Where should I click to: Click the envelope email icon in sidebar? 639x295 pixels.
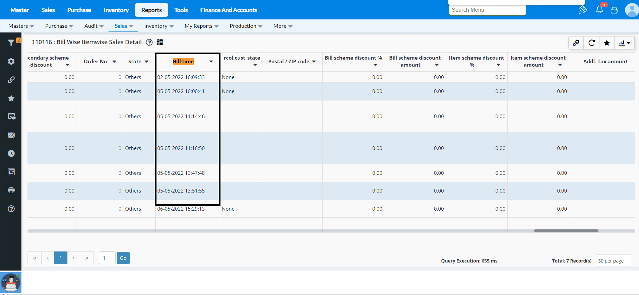(11, 135)
